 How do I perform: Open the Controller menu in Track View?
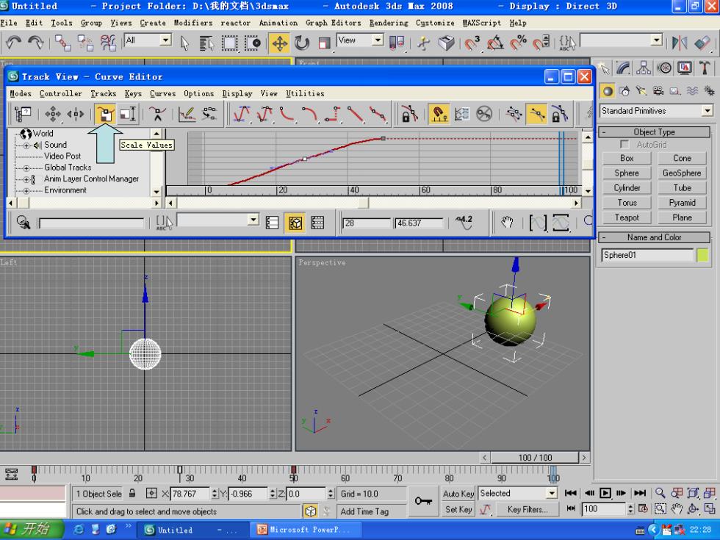click(x=60, y=94)
